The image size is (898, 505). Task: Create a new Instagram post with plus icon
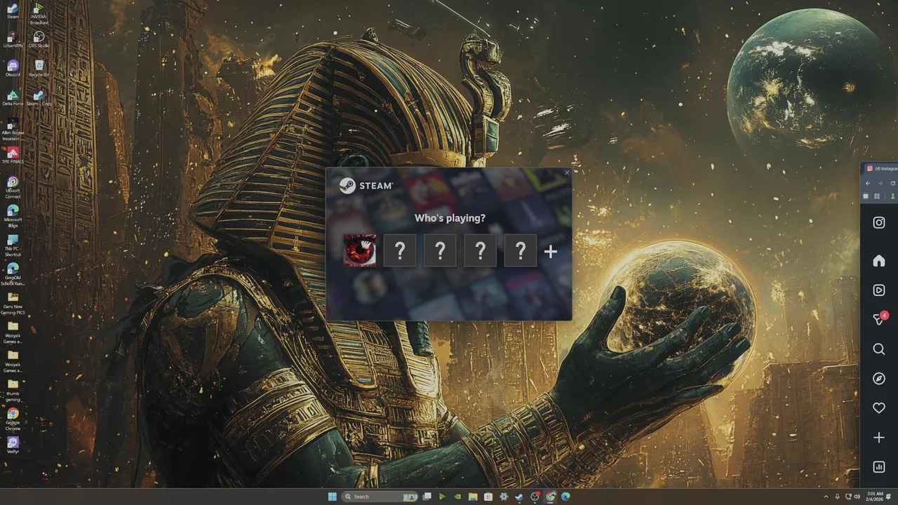[x=879, y=438]
